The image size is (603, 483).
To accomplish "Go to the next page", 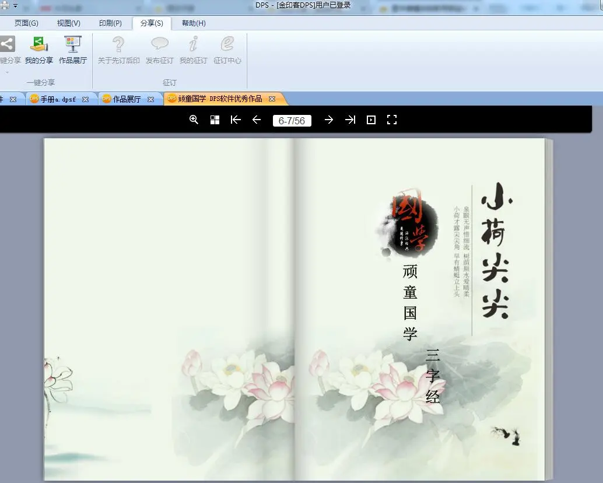I will tap(329, 120).
